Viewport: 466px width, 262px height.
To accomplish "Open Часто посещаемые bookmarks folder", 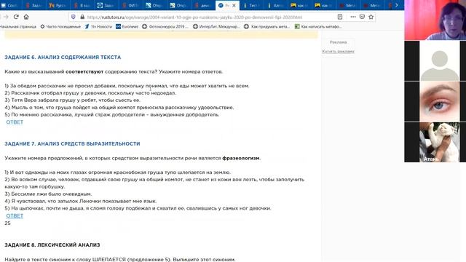I will click(60, 27).
